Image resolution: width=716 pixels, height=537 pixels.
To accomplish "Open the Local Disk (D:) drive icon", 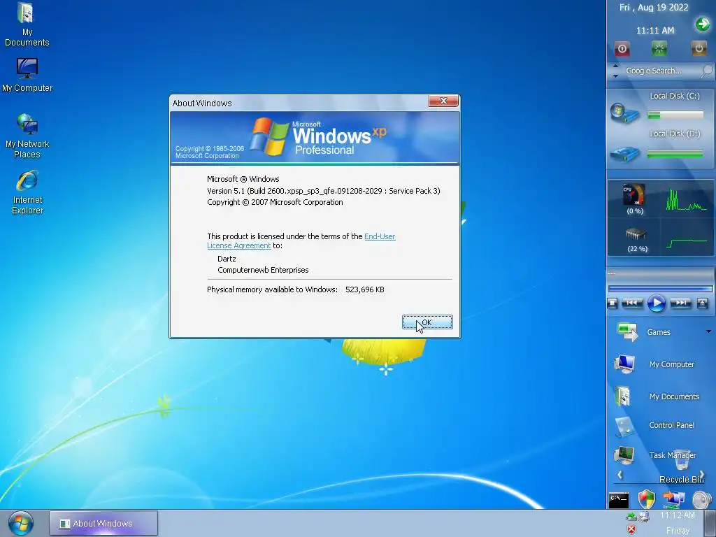I will point(624,154).
